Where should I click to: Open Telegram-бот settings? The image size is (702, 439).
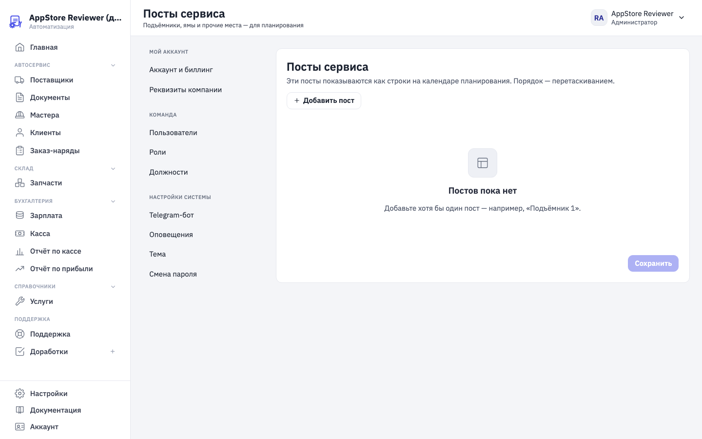click(172, 215)
